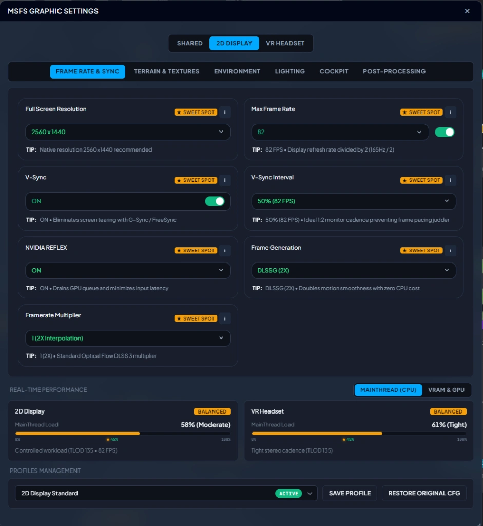Click Sweet Spot badge for NVIDIA REFLEX
The width and height of the screenshot is (483, 526).
coord(196,250)
